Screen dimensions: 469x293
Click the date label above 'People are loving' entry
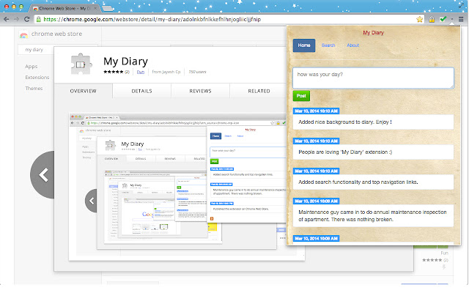(x=316, y=141)
